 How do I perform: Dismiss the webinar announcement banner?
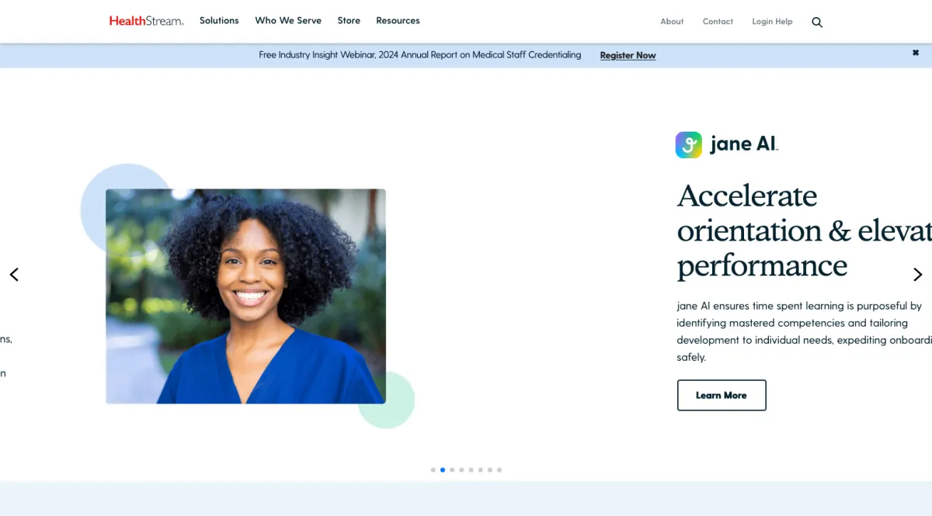pyautogui.click(x=916, y=53)
